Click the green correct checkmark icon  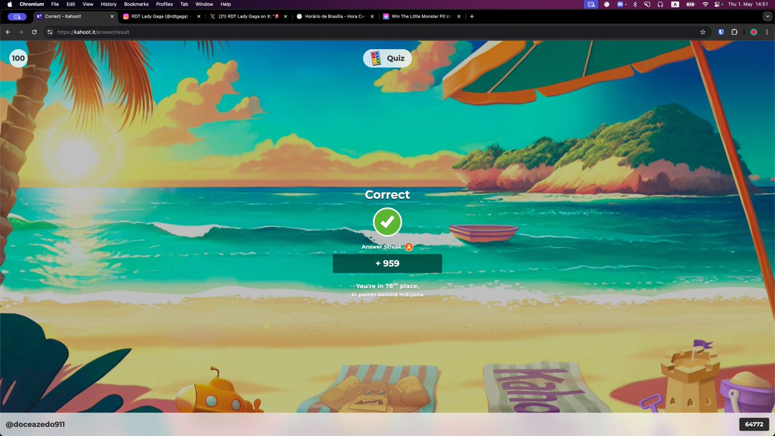[x=387, y=222]
